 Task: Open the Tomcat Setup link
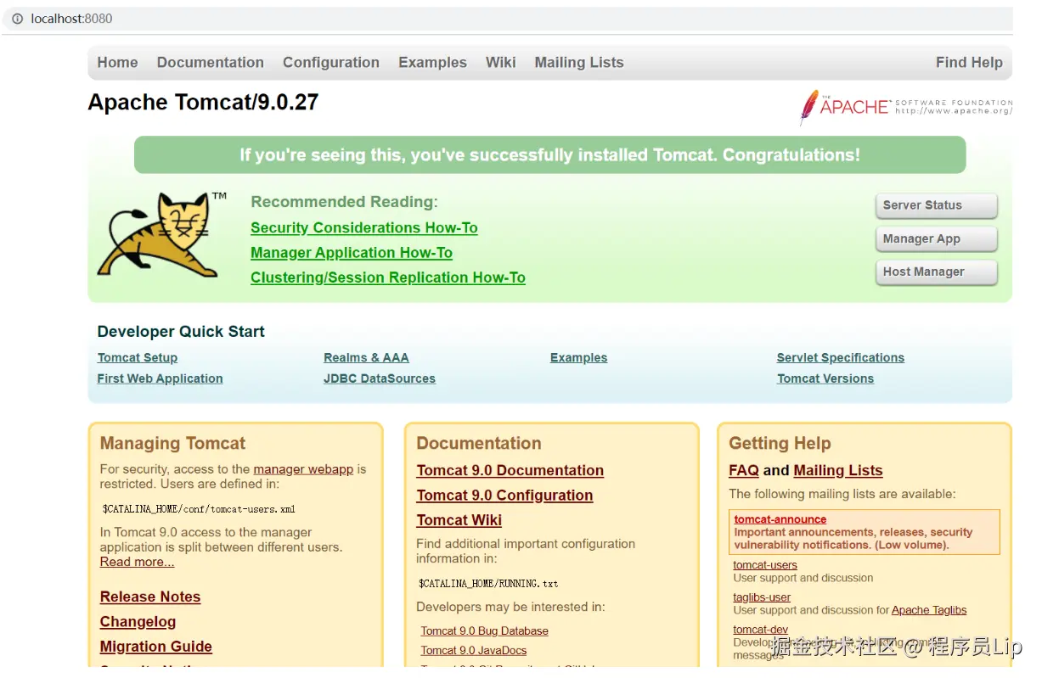pyautogui.click(x=138, y=358)
